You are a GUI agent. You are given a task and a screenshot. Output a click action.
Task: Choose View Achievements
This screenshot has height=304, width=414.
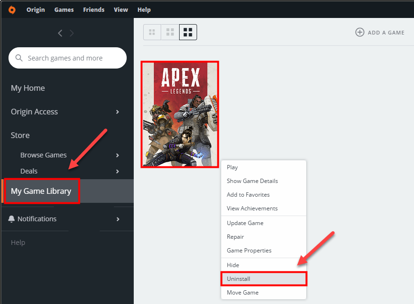[264, 208]
